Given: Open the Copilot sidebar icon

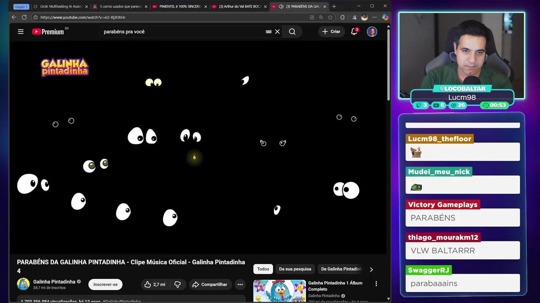Looking at the screenshot, I should [x=385, y=17].
